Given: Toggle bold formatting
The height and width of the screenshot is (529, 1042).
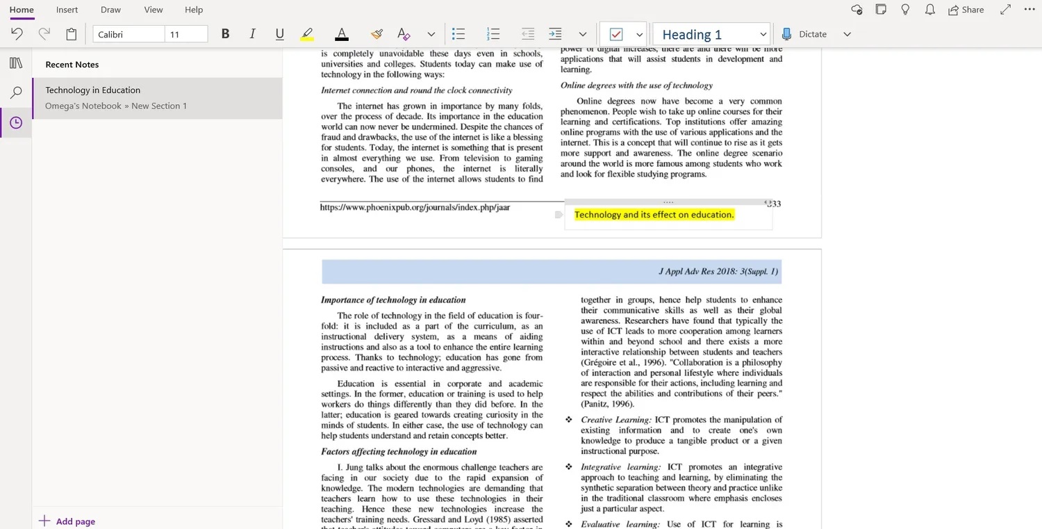Looking at the screenshot, I should (225, 34).
